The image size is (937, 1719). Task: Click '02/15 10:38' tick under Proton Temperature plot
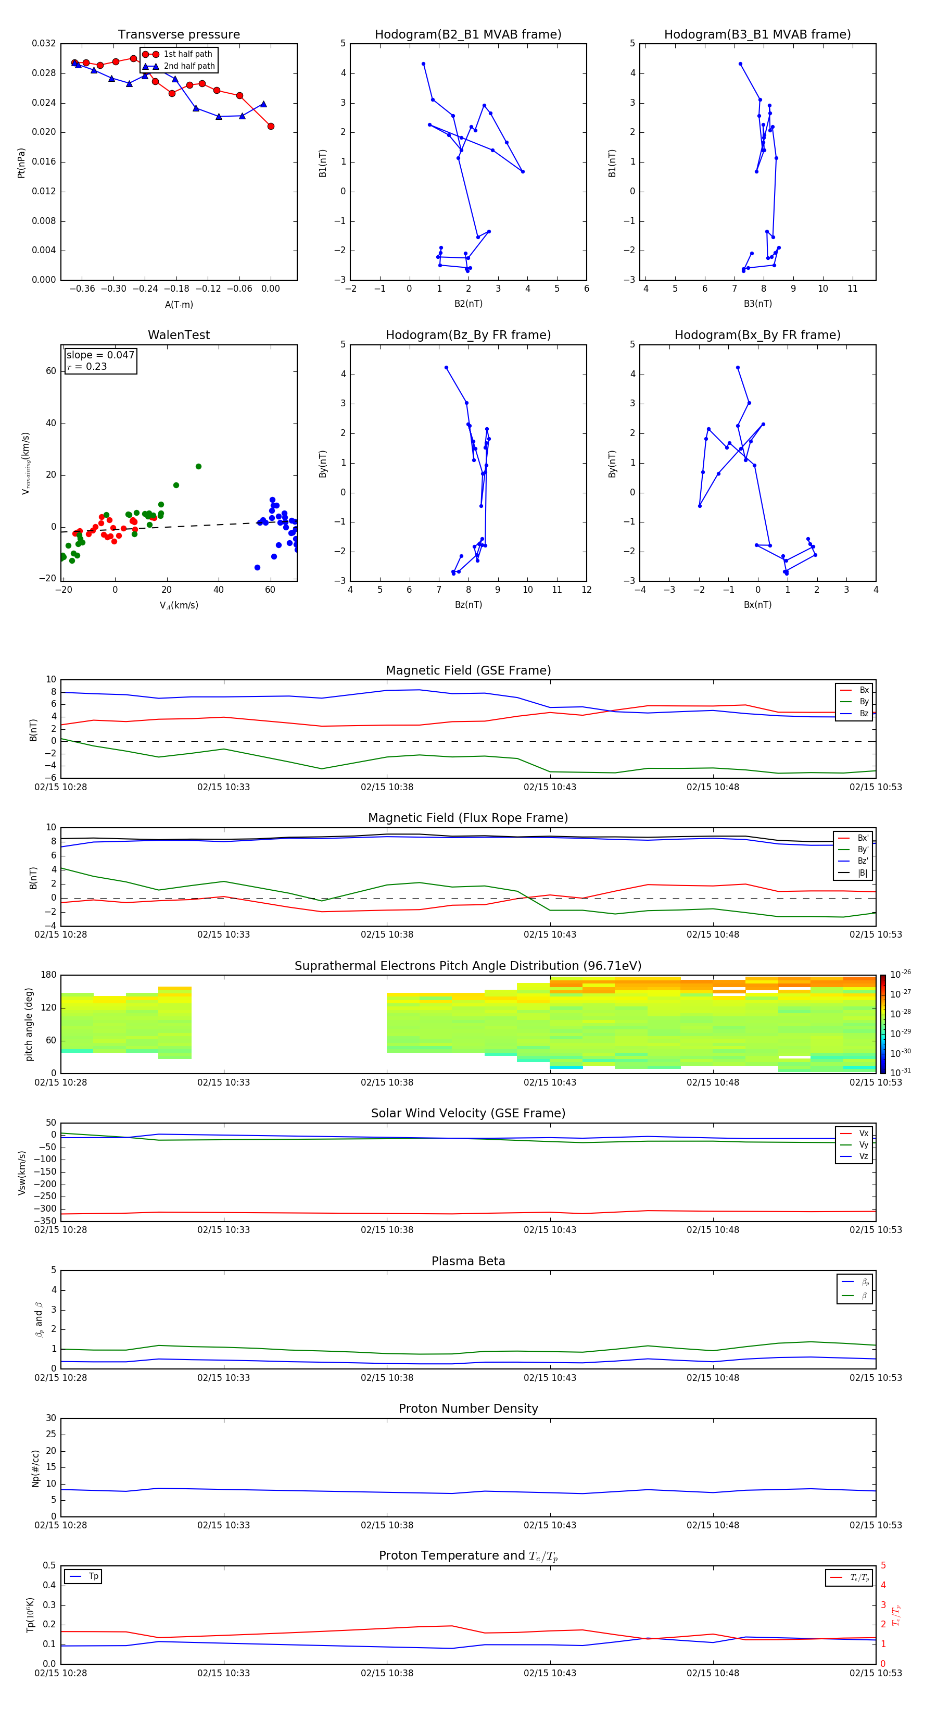(x=387, y=1673)
